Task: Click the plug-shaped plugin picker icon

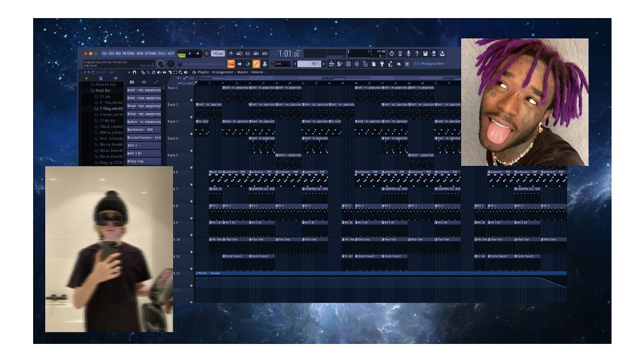Action: pos(382,64)
